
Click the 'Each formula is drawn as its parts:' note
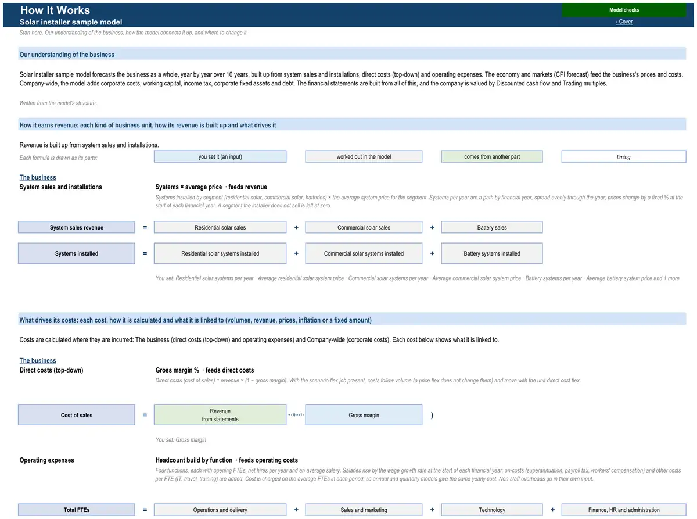tap(59, 158)
